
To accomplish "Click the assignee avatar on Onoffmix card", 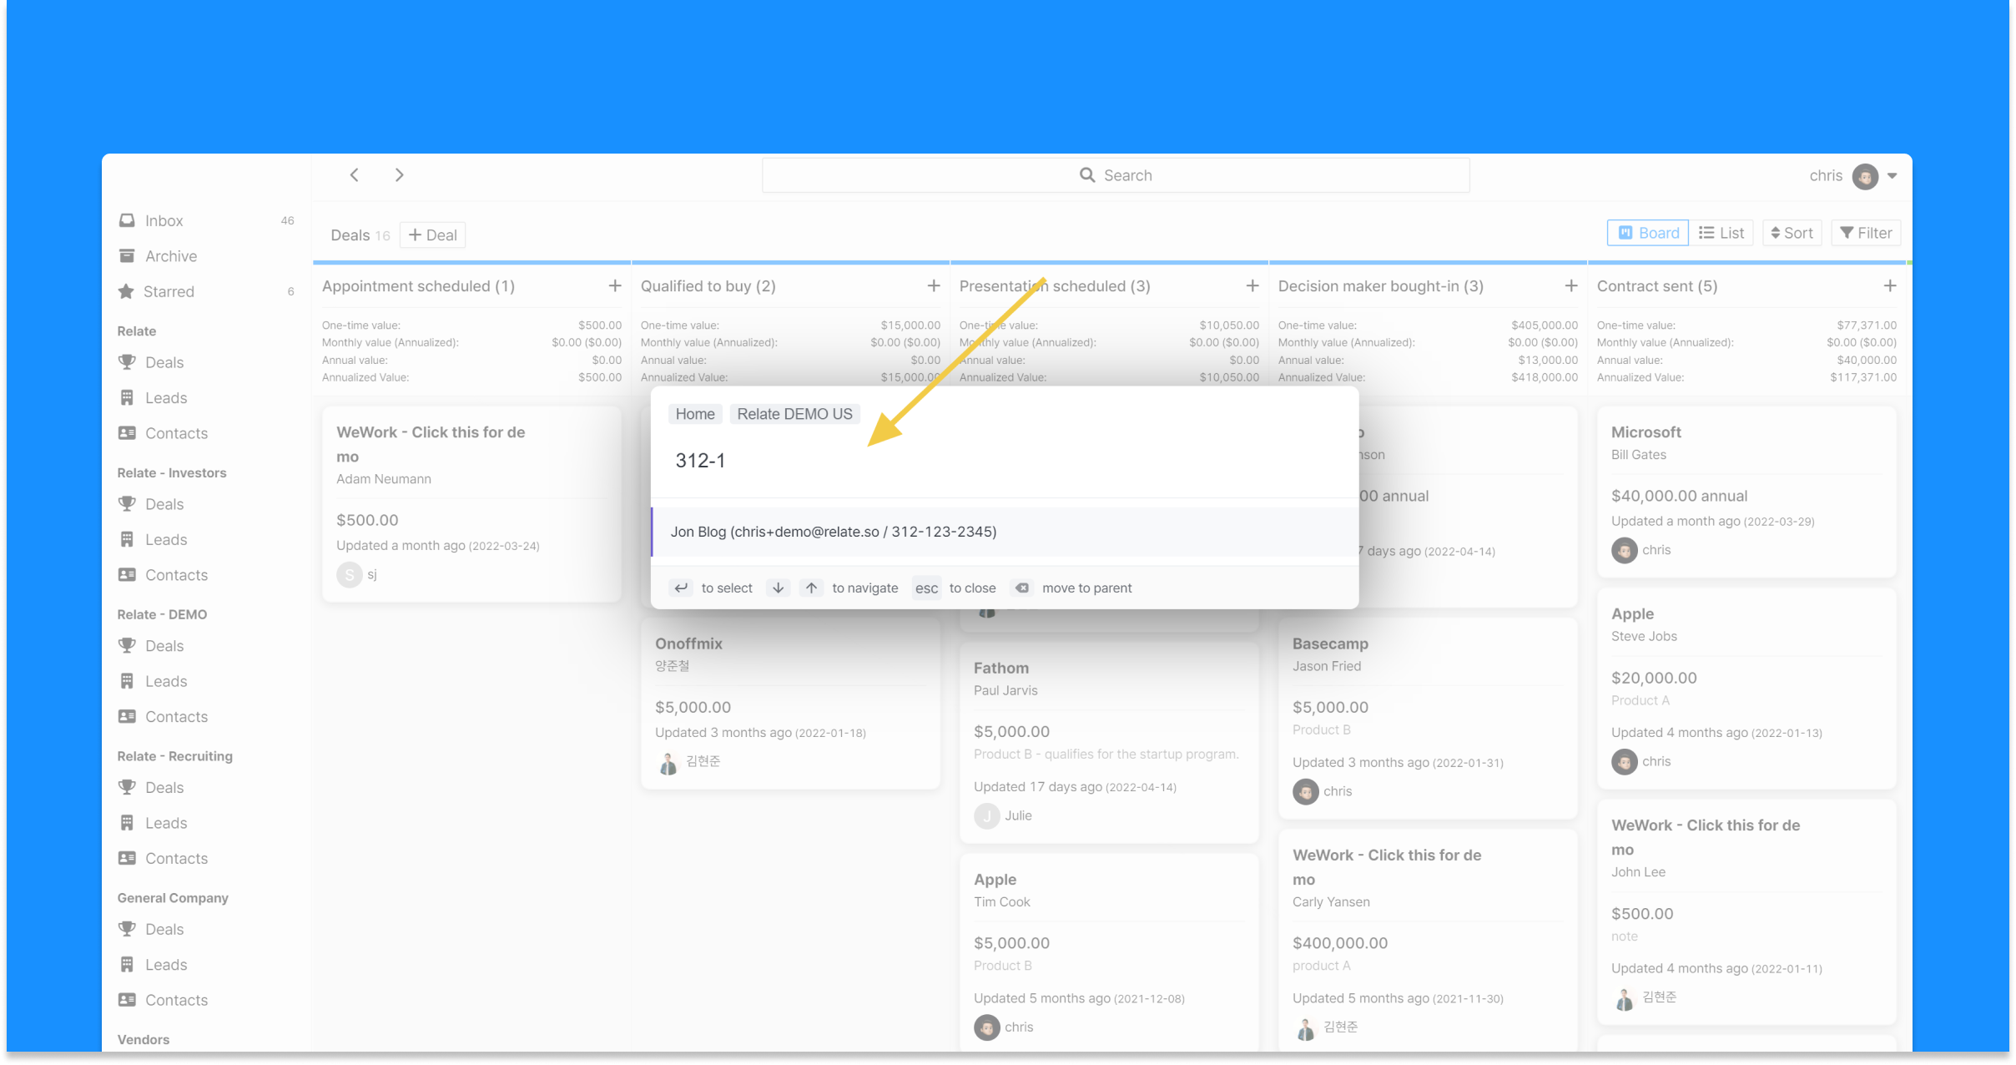I will coord(668,762).
